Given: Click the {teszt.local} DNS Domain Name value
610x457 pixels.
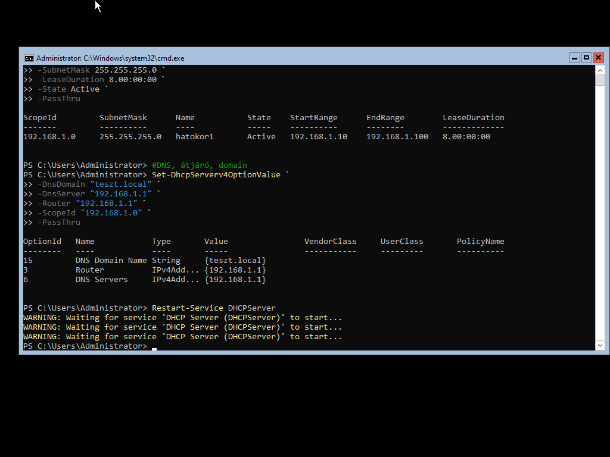Looking at the screenshot, I should point(235,261).
